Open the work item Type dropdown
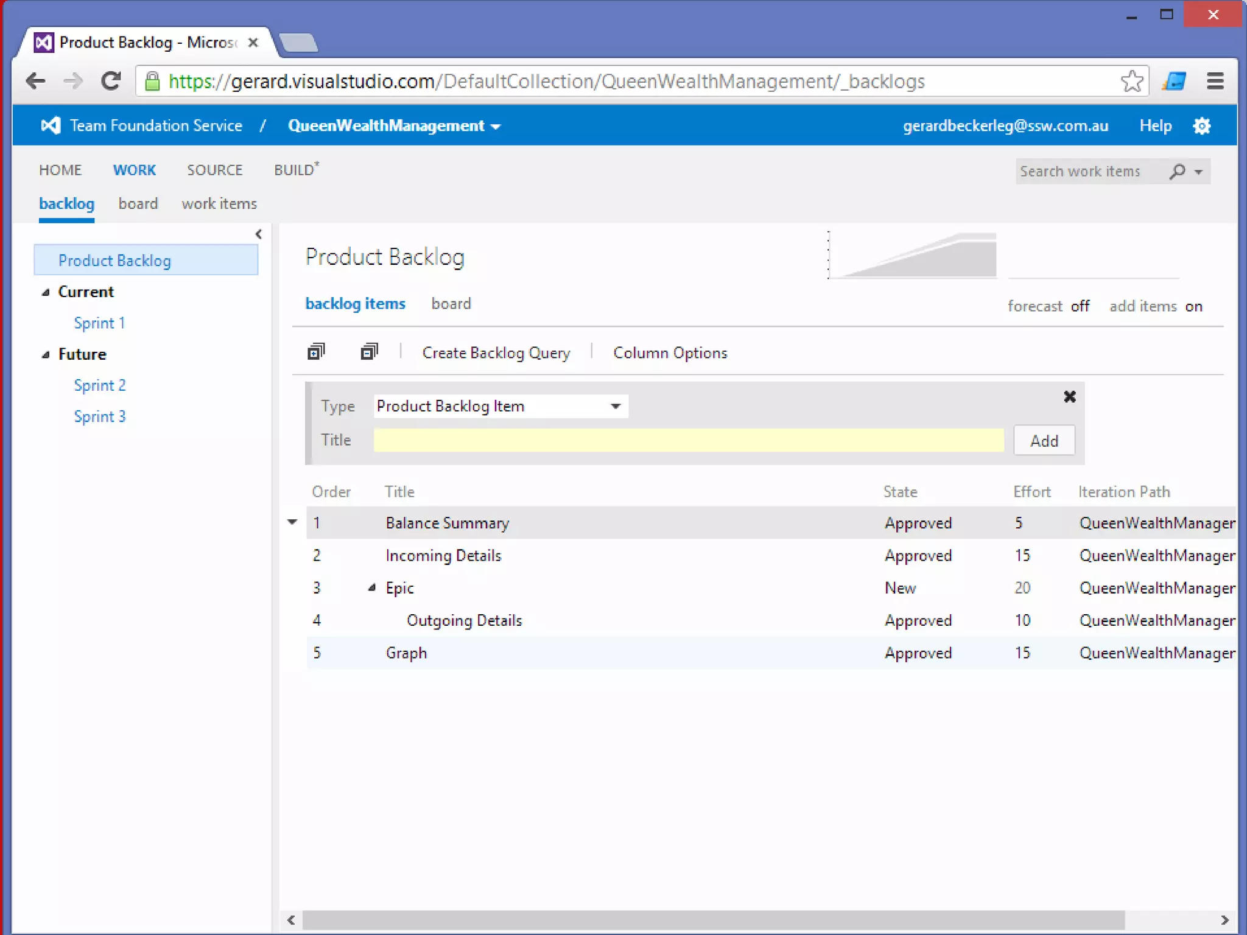Image resolution: width=1247 pixels, height=935 pixels. [615, 406]
